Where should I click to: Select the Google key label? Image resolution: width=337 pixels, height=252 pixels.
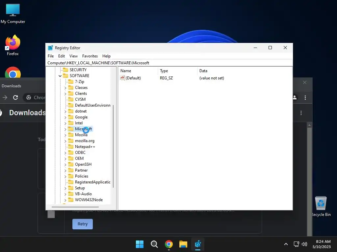[x=81, y=117]
